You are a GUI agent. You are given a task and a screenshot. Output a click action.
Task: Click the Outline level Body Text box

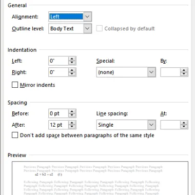66,28
